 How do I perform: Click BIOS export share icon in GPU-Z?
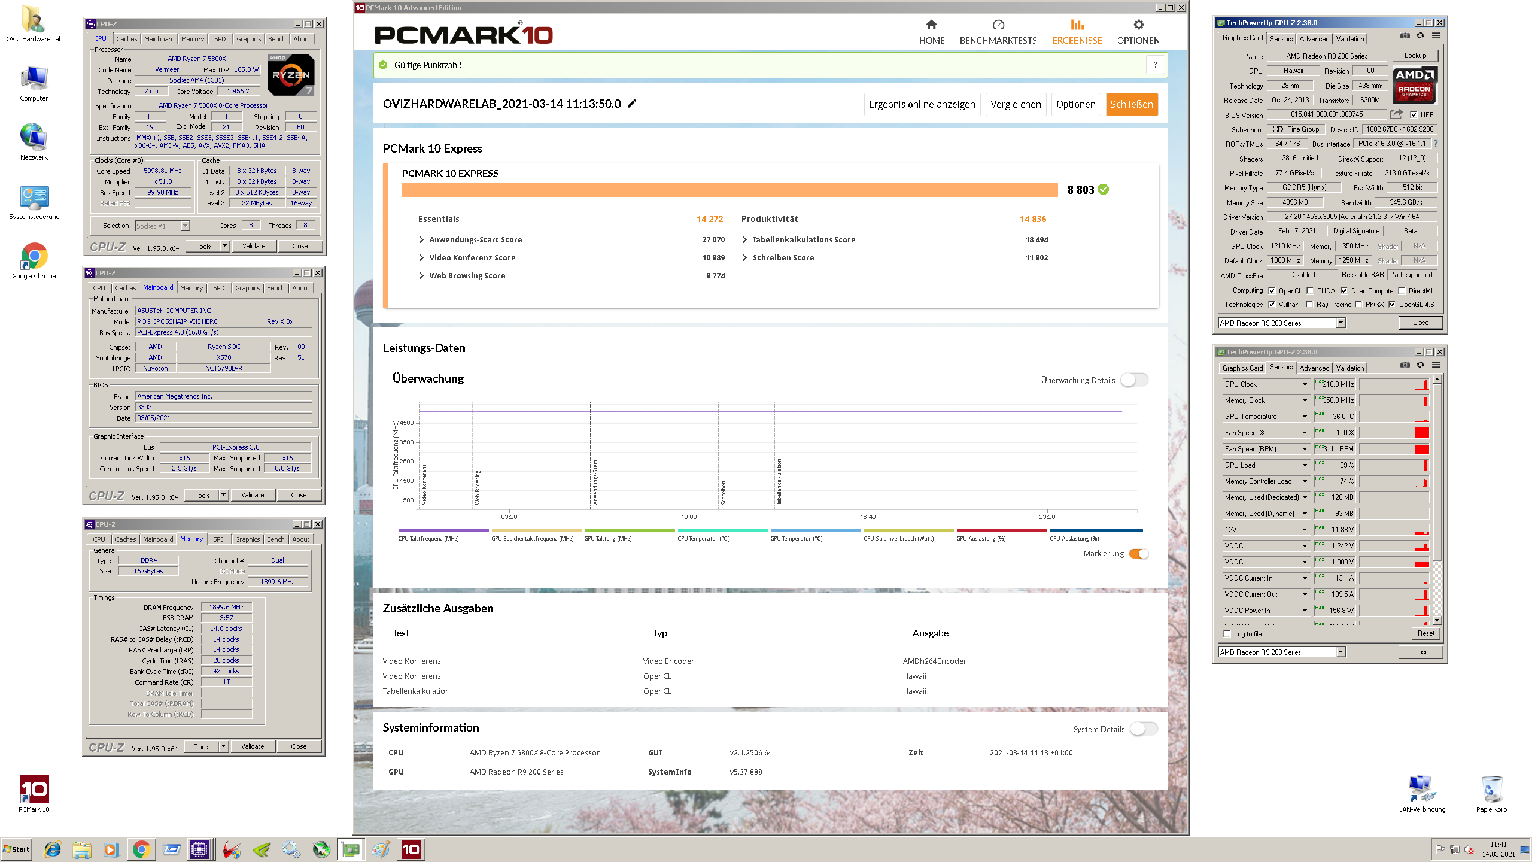click(x=1396, y=114)
